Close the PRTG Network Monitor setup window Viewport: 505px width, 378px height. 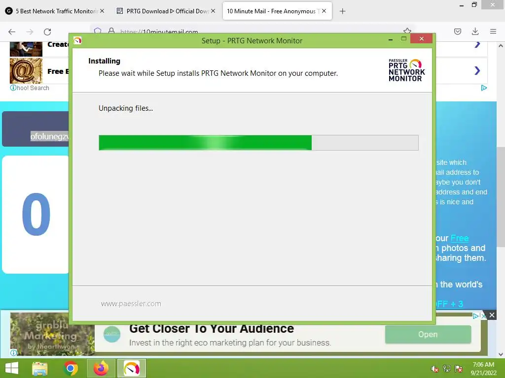pos(421,38)
